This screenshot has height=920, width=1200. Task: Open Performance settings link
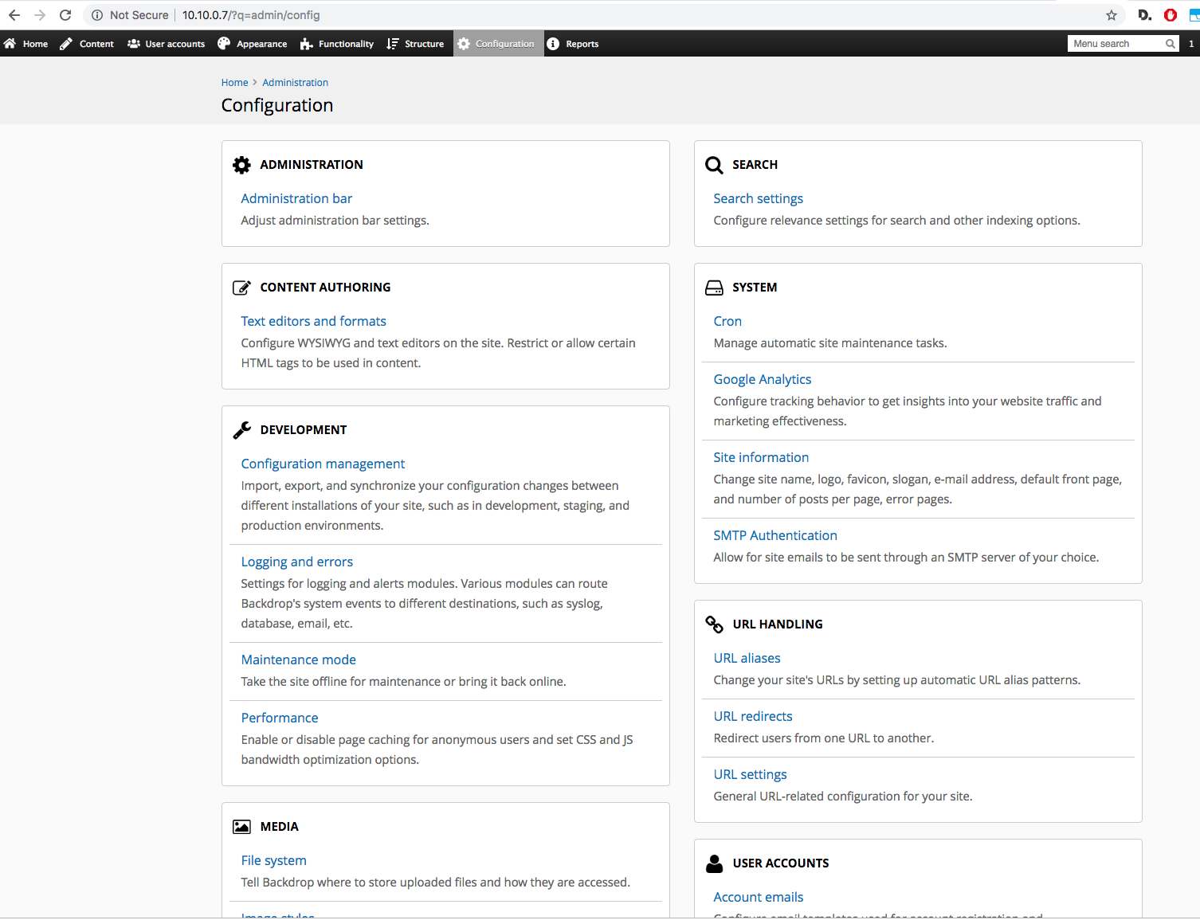(x=280, y=718)
